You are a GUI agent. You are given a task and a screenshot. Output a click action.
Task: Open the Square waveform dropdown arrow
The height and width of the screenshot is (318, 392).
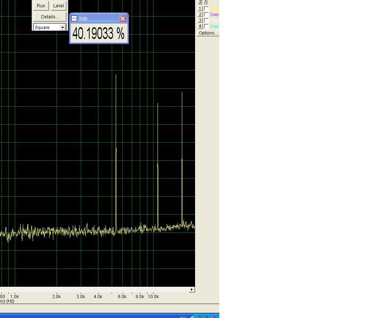(x=62, y=27)
